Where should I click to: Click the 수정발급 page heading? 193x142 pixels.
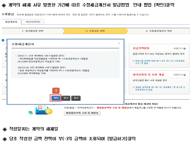tap(8, 14)
